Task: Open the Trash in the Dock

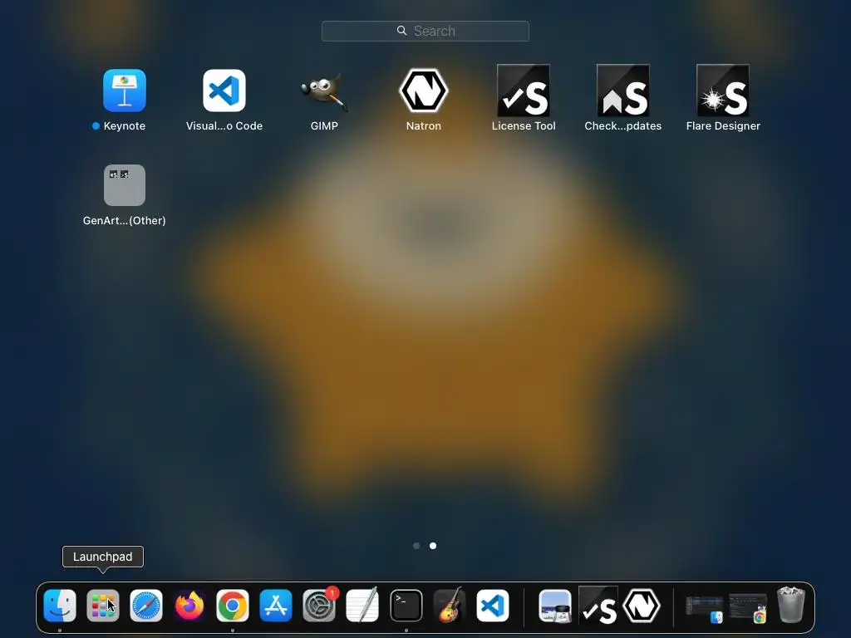Action: (791, 605)
